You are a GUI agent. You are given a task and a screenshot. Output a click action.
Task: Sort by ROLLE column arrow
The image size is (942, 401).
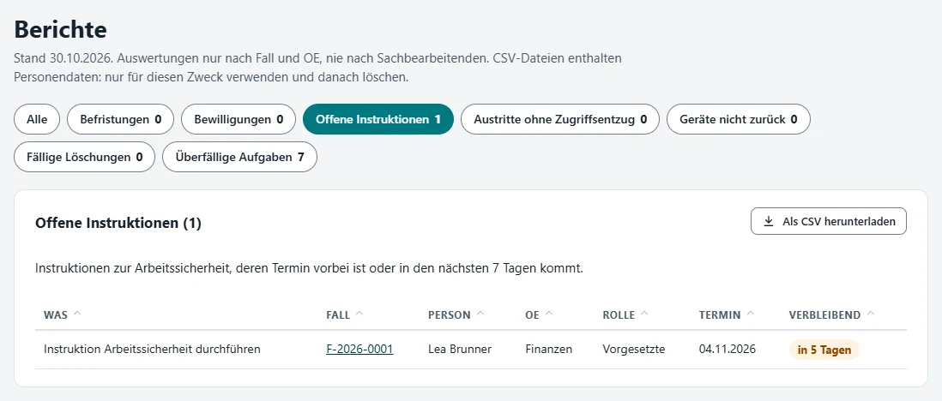[x=644, y=314]
